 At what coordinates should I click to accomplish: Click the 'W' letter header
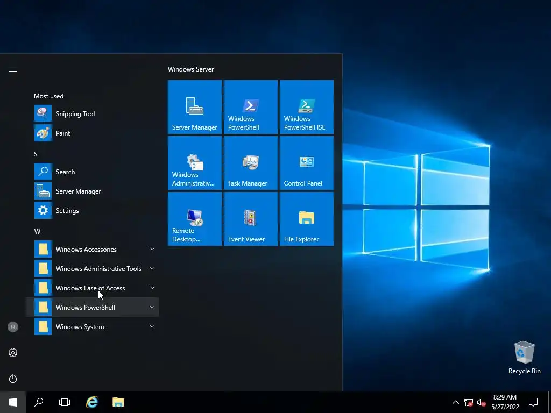click(37, 231)
